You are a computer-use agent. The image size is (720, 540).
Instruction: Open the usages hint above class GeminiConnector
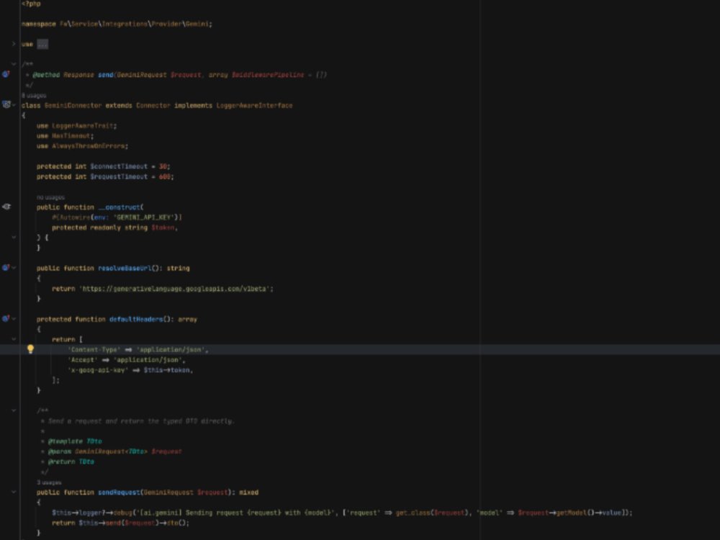point(34,96)
